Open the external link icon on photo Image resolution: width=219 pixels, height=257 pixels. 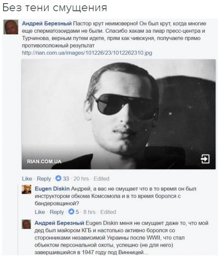205,159
